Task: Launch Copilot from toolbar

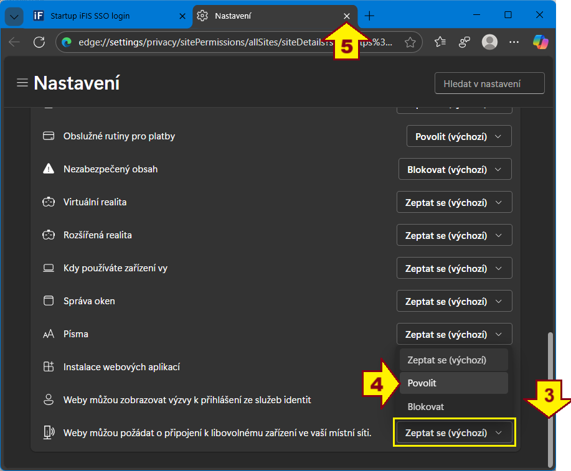Action: pyautogui.click(x=540, y=42)
